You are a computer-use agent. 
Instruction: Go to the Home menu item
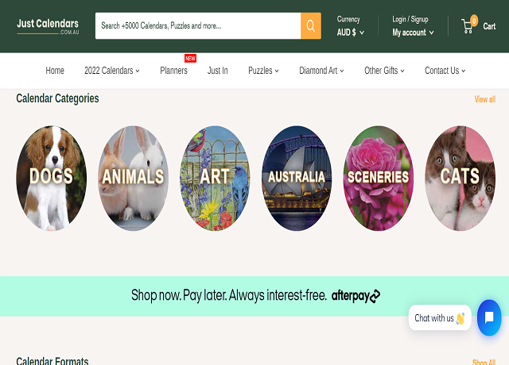pyautogui.click(x=55, y=71)
